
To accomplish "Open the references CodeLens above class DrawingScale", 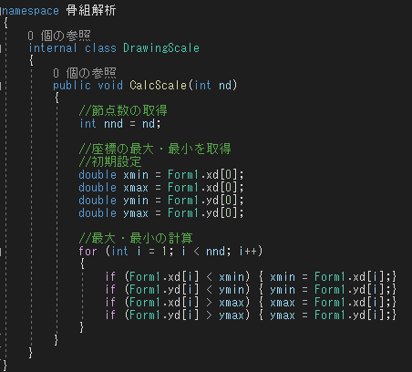I will click(x=59, y=36).
